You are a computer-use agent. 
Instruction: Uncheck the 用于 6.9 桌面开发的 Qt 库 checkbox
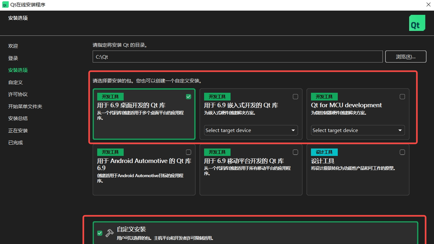coord(189,97)
